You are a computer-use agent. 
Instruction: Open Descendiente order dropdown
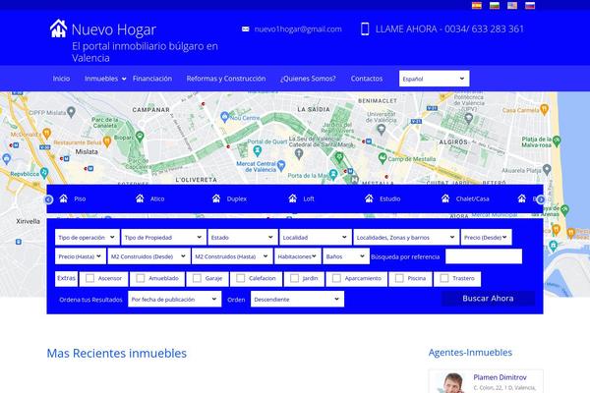point(297,299)
